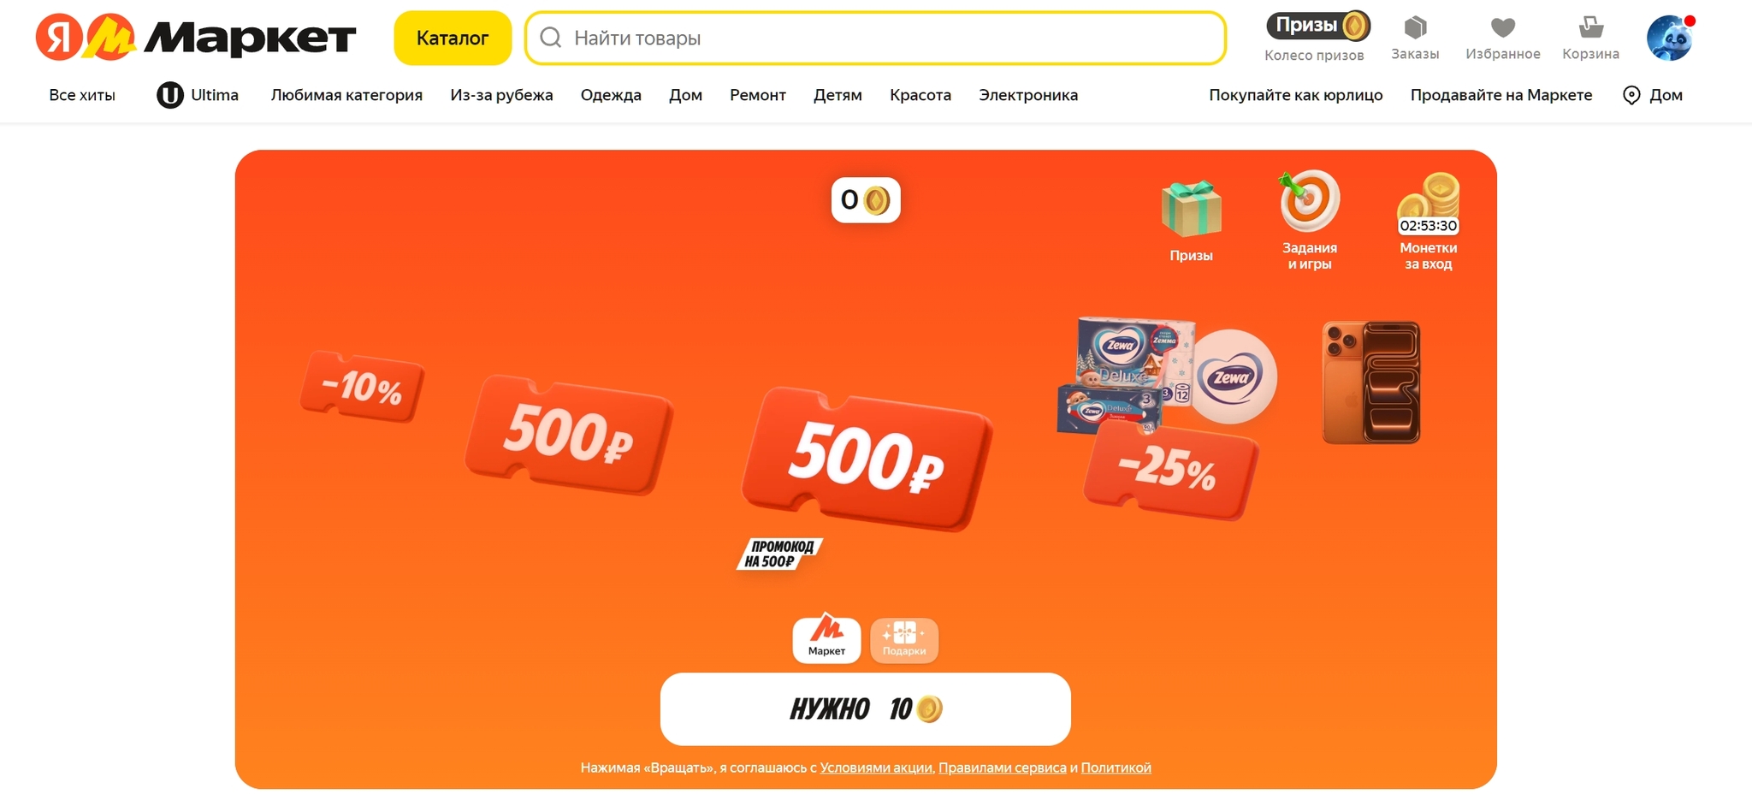The image size is (1752, 812).
Task: Switch to the Подарки wheel tab
Action: pos(904,640)
